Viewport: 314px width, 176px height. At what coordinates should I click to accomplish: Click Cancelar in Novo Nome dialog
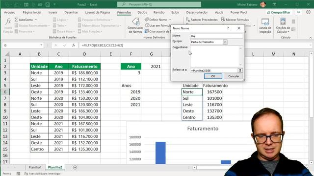point(234,76)
